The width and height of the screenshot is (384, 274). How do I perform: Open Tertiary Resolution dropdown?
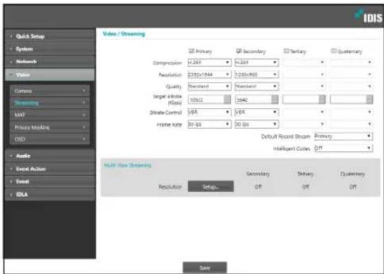point(304,75)
